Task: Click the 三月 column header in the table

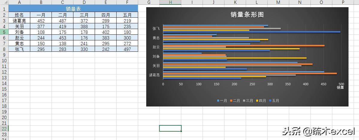Action: (84, 15)
